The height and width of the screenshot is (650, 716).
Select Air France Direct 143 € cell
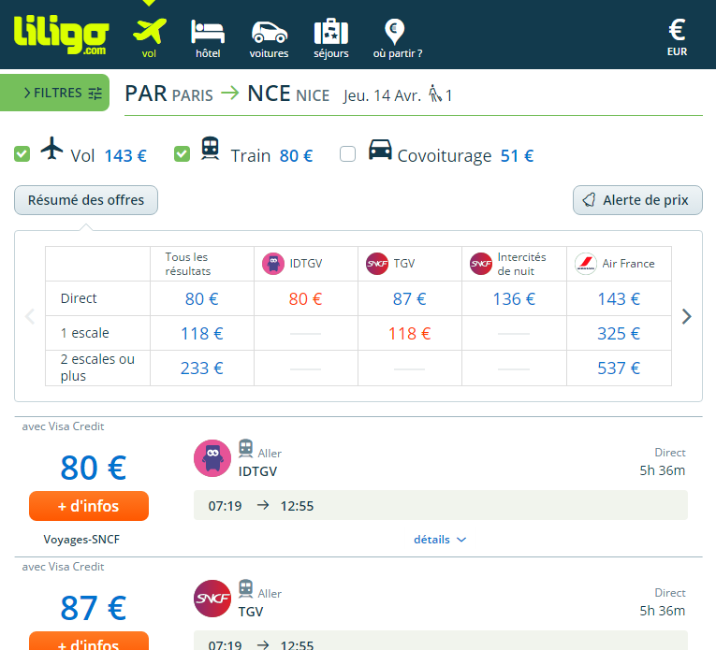[619, 298]
